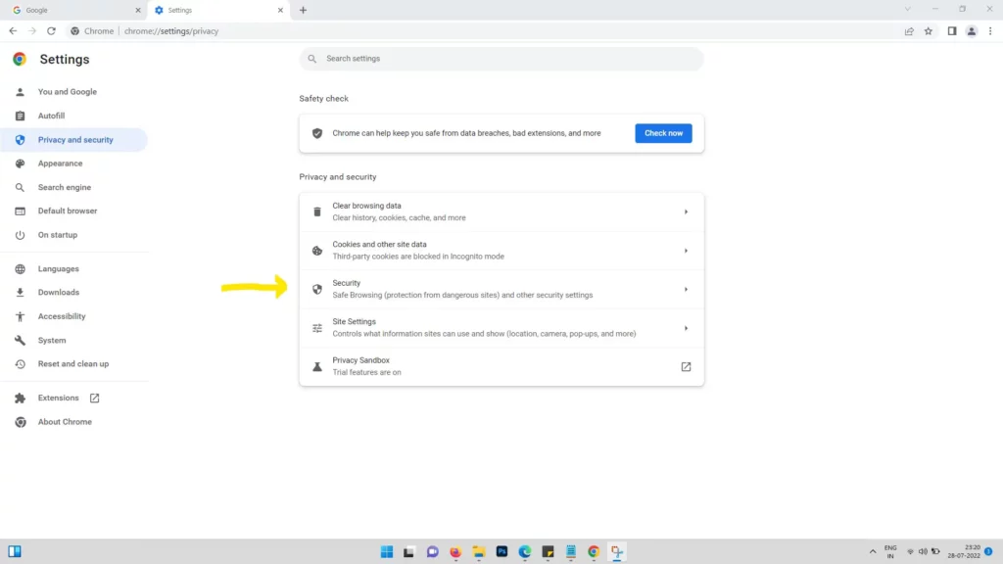Click the browser forward arrow
1003x564 pixels.
tap(32, 30)
